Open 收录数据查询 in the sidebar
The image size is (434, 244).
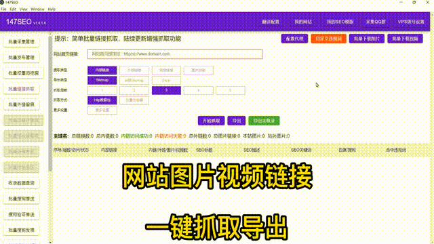[x=21, y=183]
